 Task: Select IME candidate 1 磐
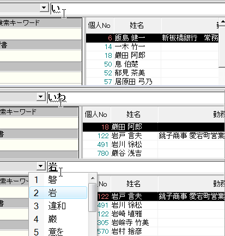58,180
